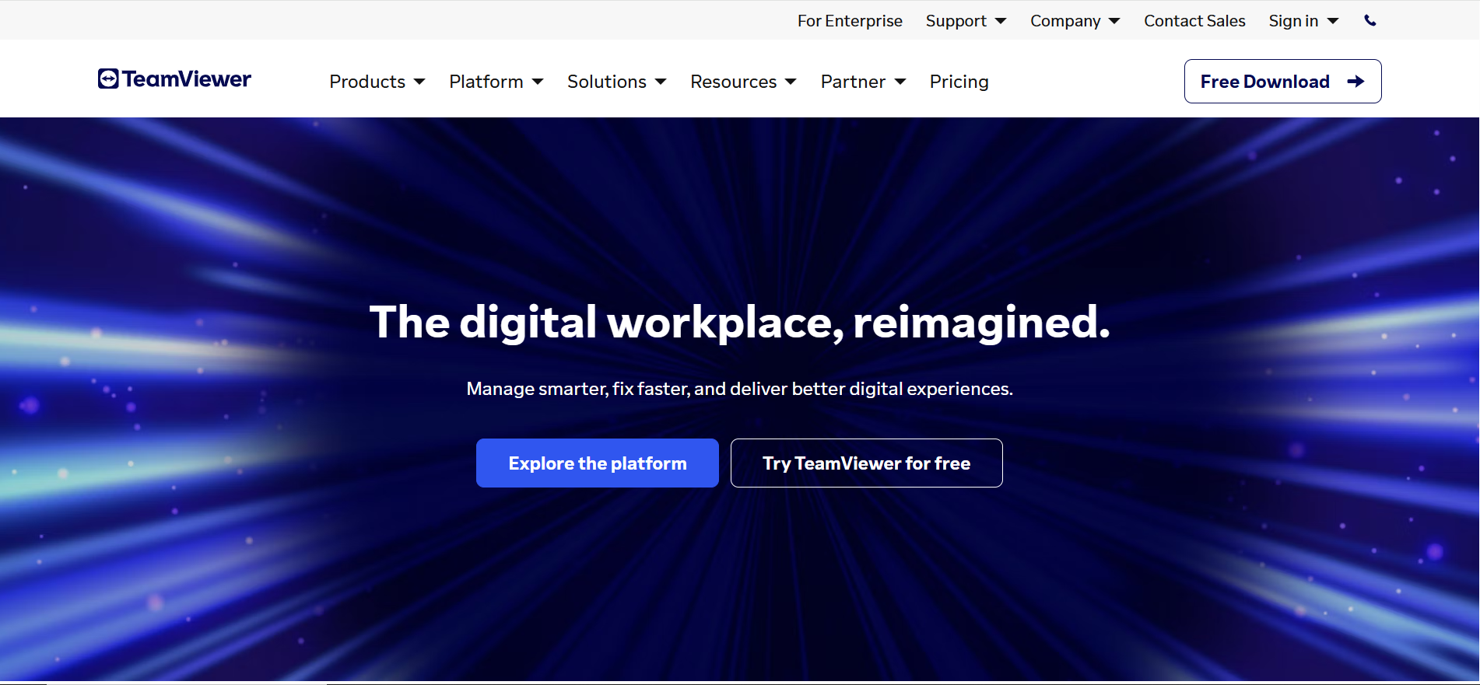1480x685 pixels.
Task: Click the phone icon in top bar
Action: pyautogui.click(x=1370, y=21)
